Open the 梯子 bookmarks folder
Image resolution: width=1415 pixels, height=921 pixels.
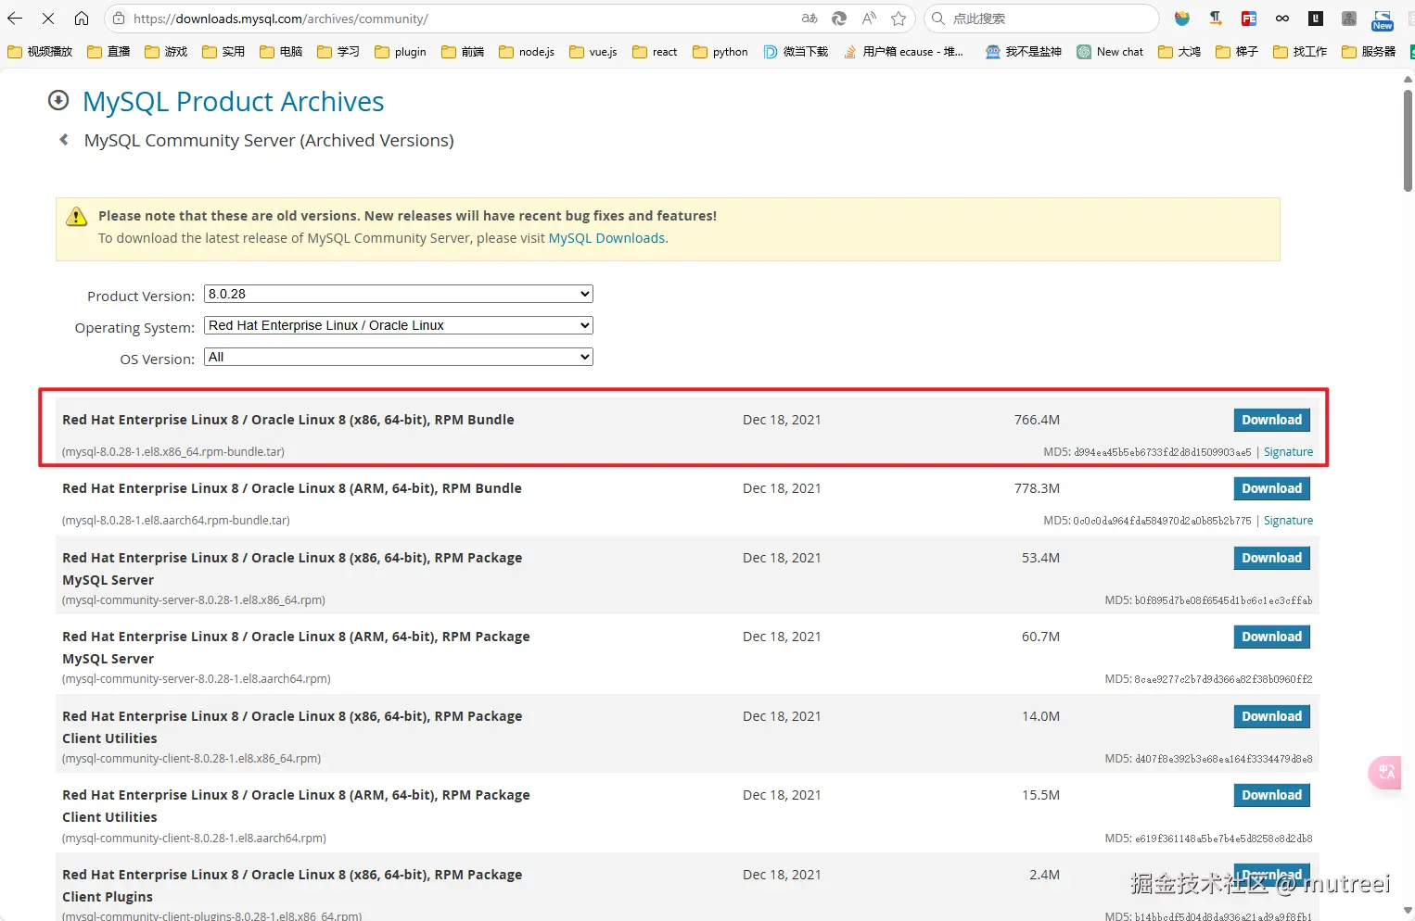[1237, 52]
